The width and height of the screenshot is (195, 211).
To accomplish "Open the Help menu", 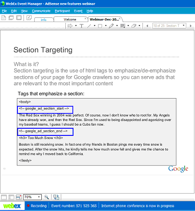I will pos(90,11).
